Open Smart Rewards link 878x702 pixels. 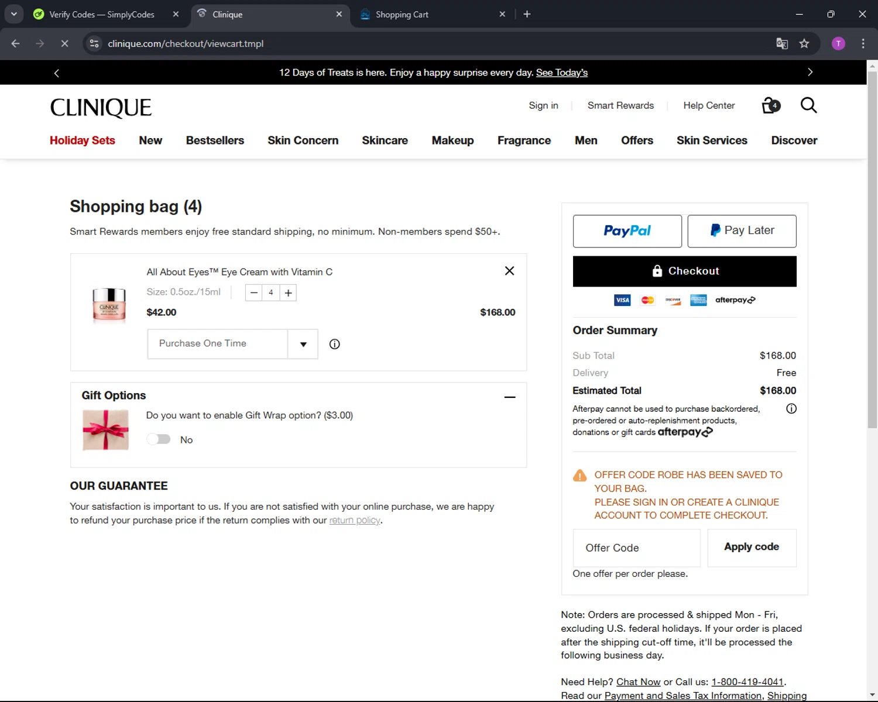coord(620,105)
